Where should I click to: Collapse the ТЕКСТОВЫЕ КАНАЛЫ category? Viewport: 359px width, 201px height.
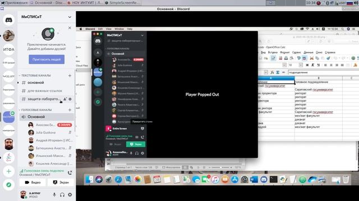point(36,75)
